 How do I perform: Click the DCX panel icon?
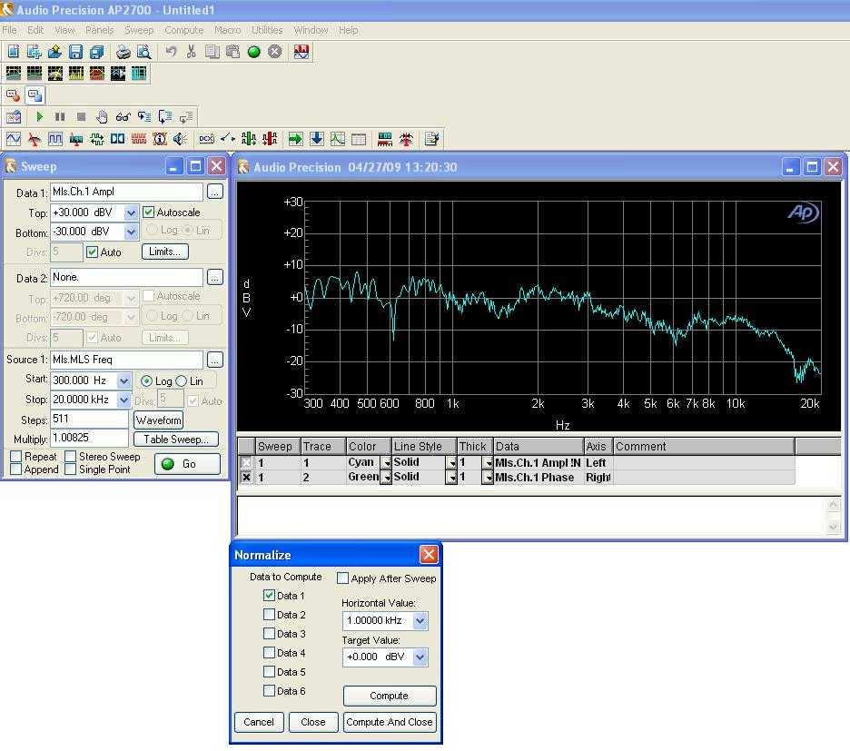click(x=206, y=139)
